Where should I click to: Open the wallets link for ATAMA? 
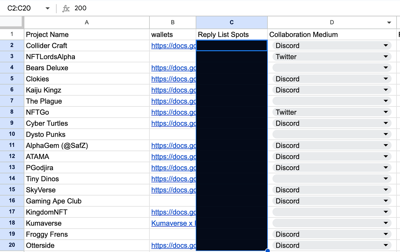click(174, 157)
